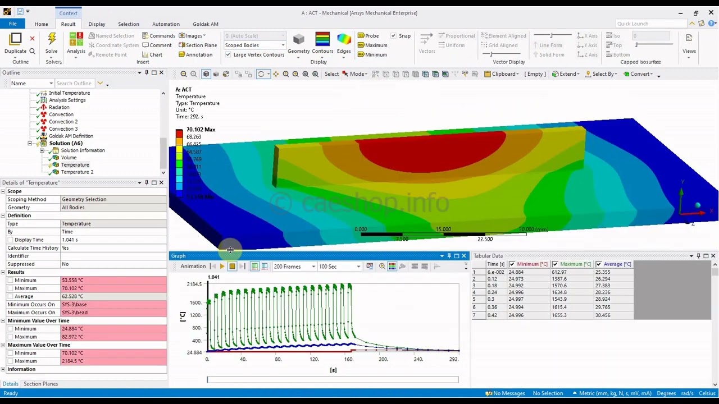Toggle the Average [°C] column checkbox
Image resolution: width=719 pixels, height=404 pixels.
599,264
